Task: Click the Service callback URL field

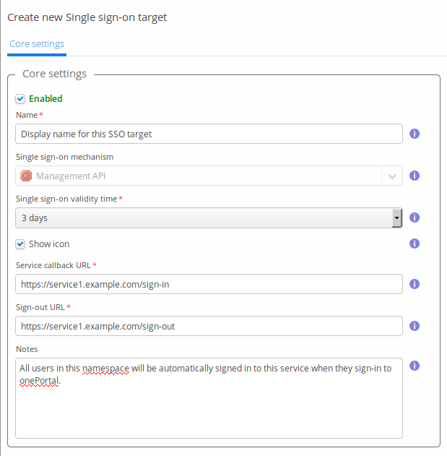Action: coord(209,284)
